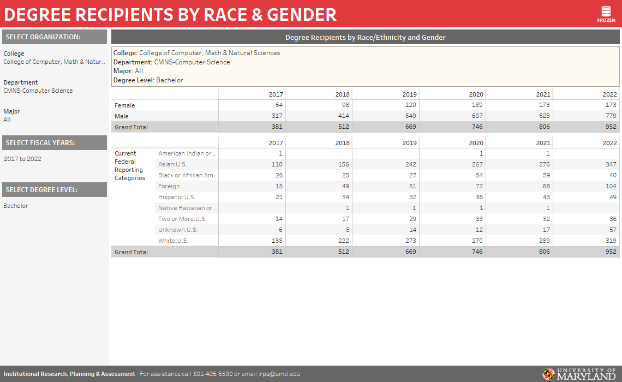
Task: Click the irpa@umd.edu email address
Action: [279, 374]
